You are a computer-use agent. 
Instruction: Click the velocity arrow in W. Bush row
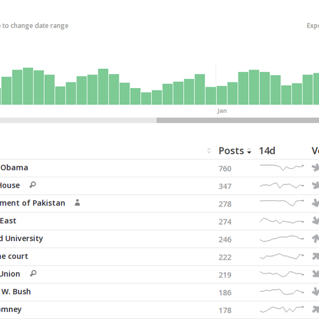[316, 292]
